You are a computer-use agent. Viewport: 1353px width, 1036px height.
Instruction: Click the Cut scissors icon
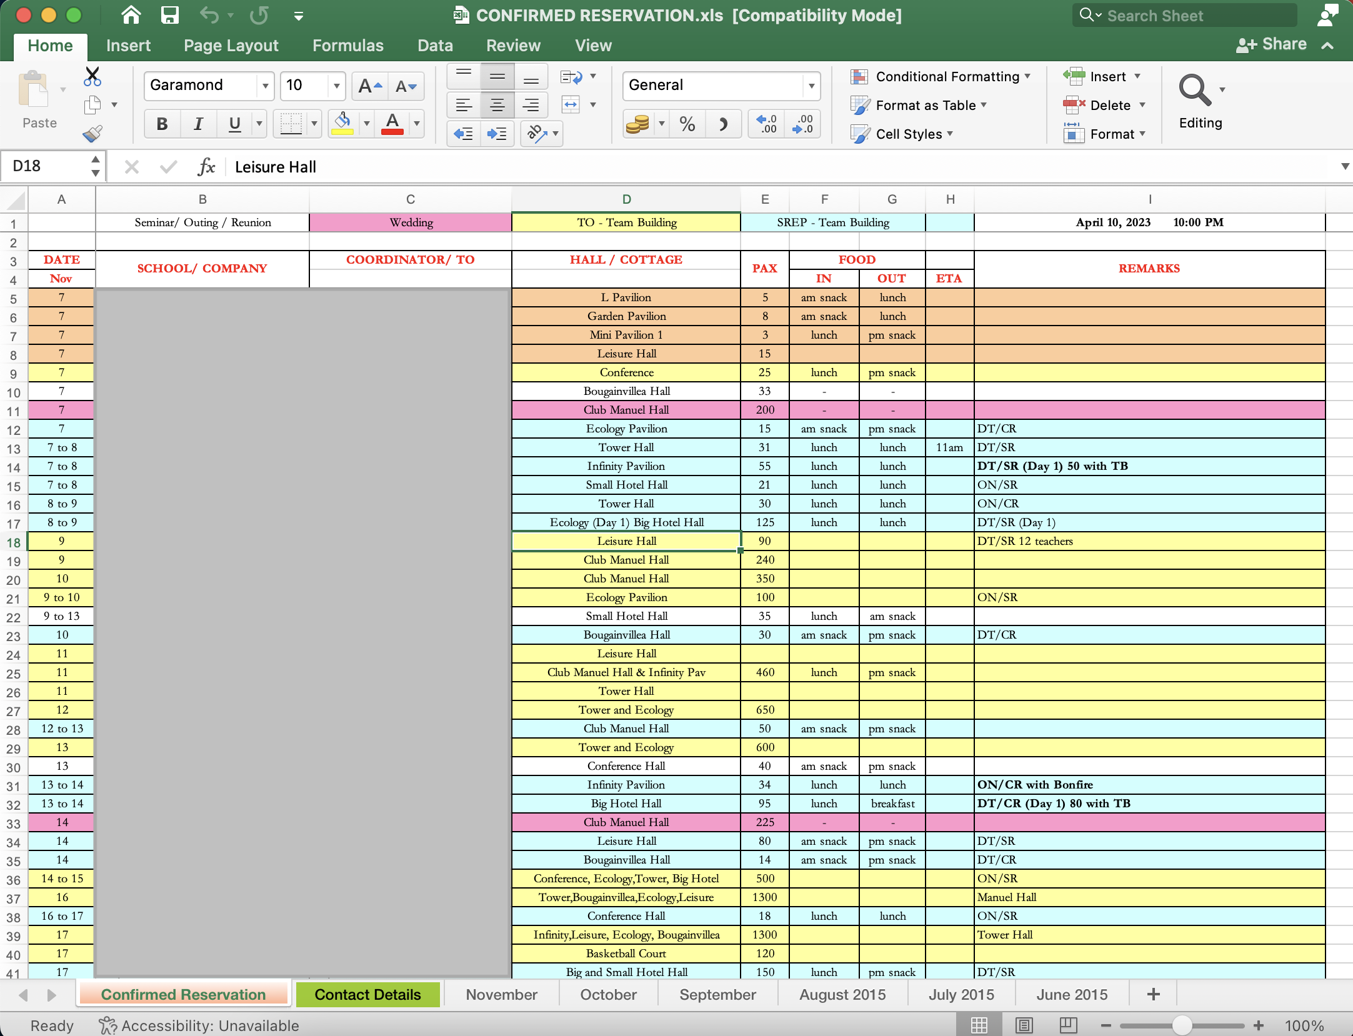coord(92,76)
